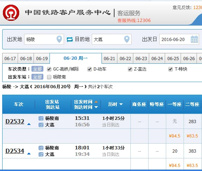Click D2534 duration 1小时33分
This screenshot has height=171, width=202.
pos(113,148)
